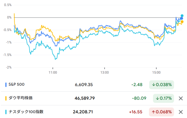The width and height of the screenshot is (187, 118).
Task: Click the blue S&P 500 color marker
Action: 6,85
